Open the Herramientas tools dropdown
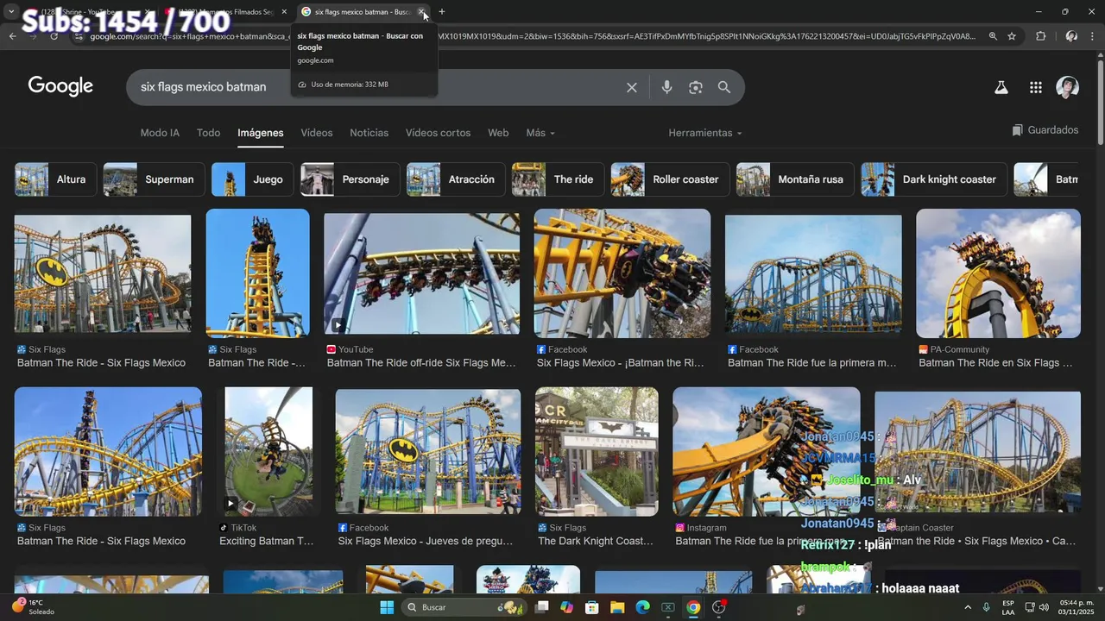This screenshot has width=1105, height=621. [x=705, y=133]
